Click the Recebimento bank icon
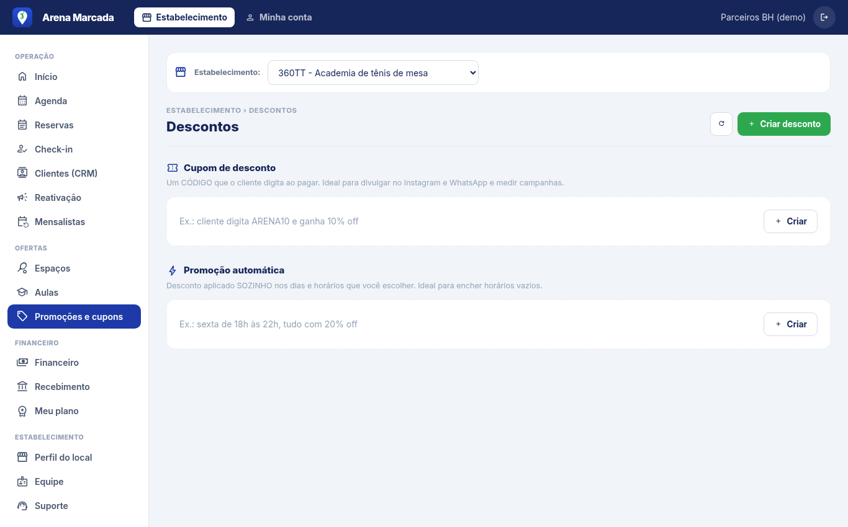 [x=22, y=387]
